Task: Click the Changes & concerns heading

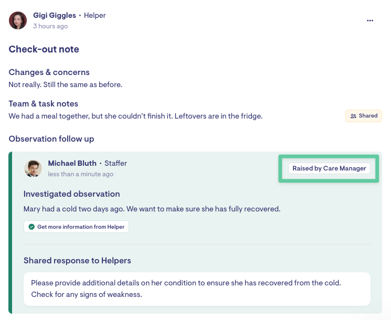Action: tap(49, 72)
